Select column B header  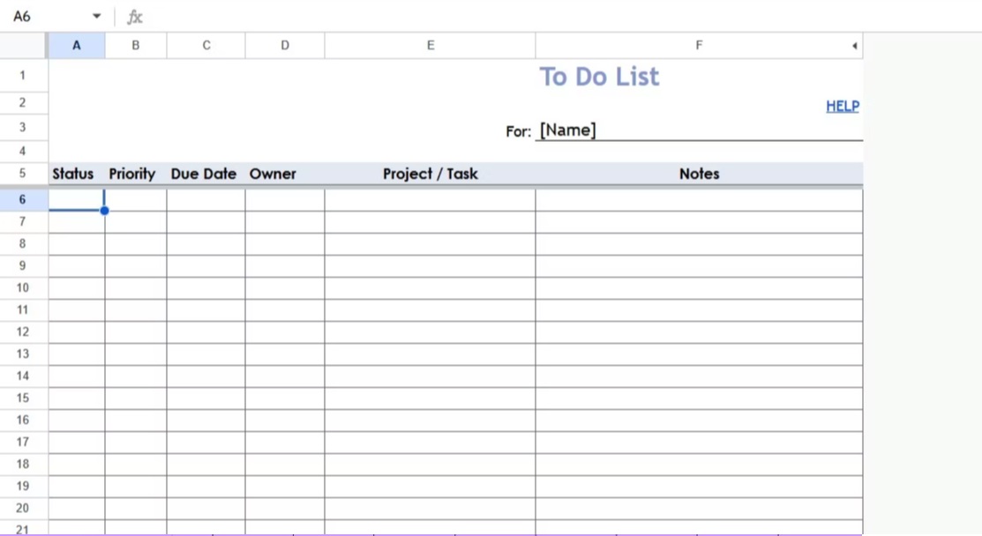point(135,45)
